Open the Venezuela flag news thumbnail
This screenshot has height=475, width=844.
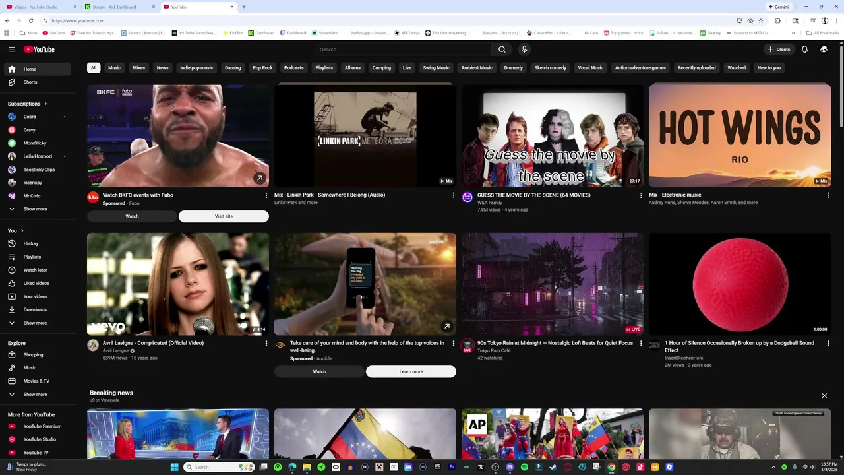point(365,433)
